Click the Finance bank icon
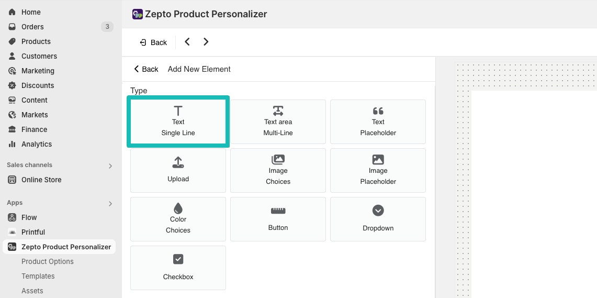 pos(12,129)
